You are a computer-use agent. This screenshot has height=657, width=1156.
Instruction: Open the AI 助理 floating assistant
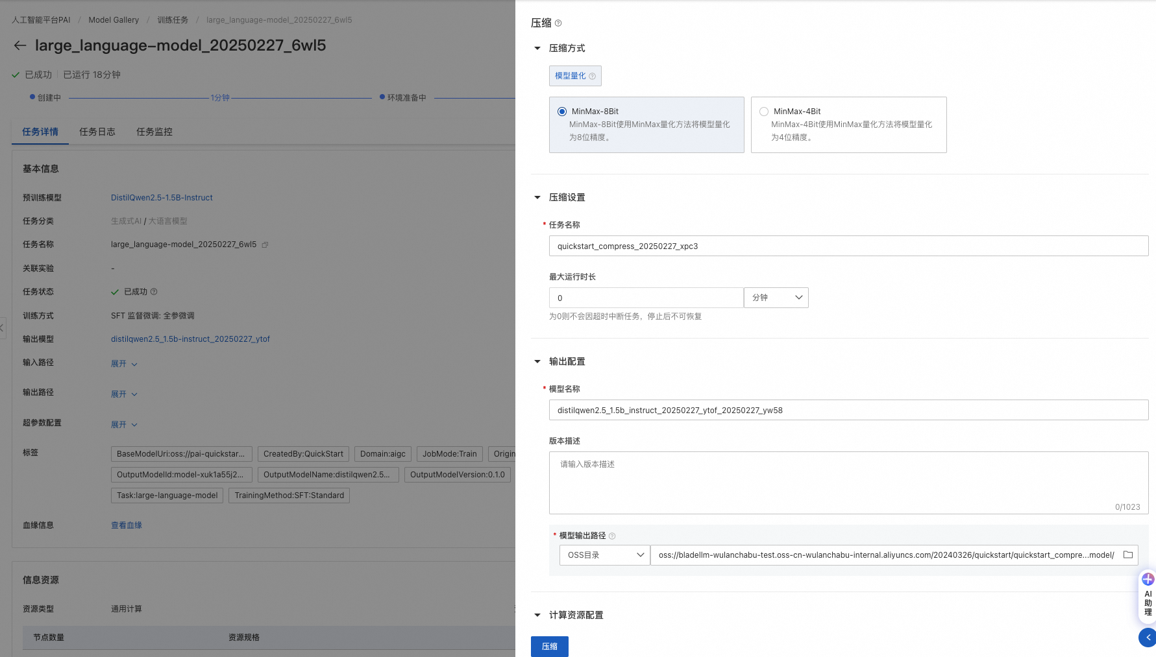(1148, 595)
